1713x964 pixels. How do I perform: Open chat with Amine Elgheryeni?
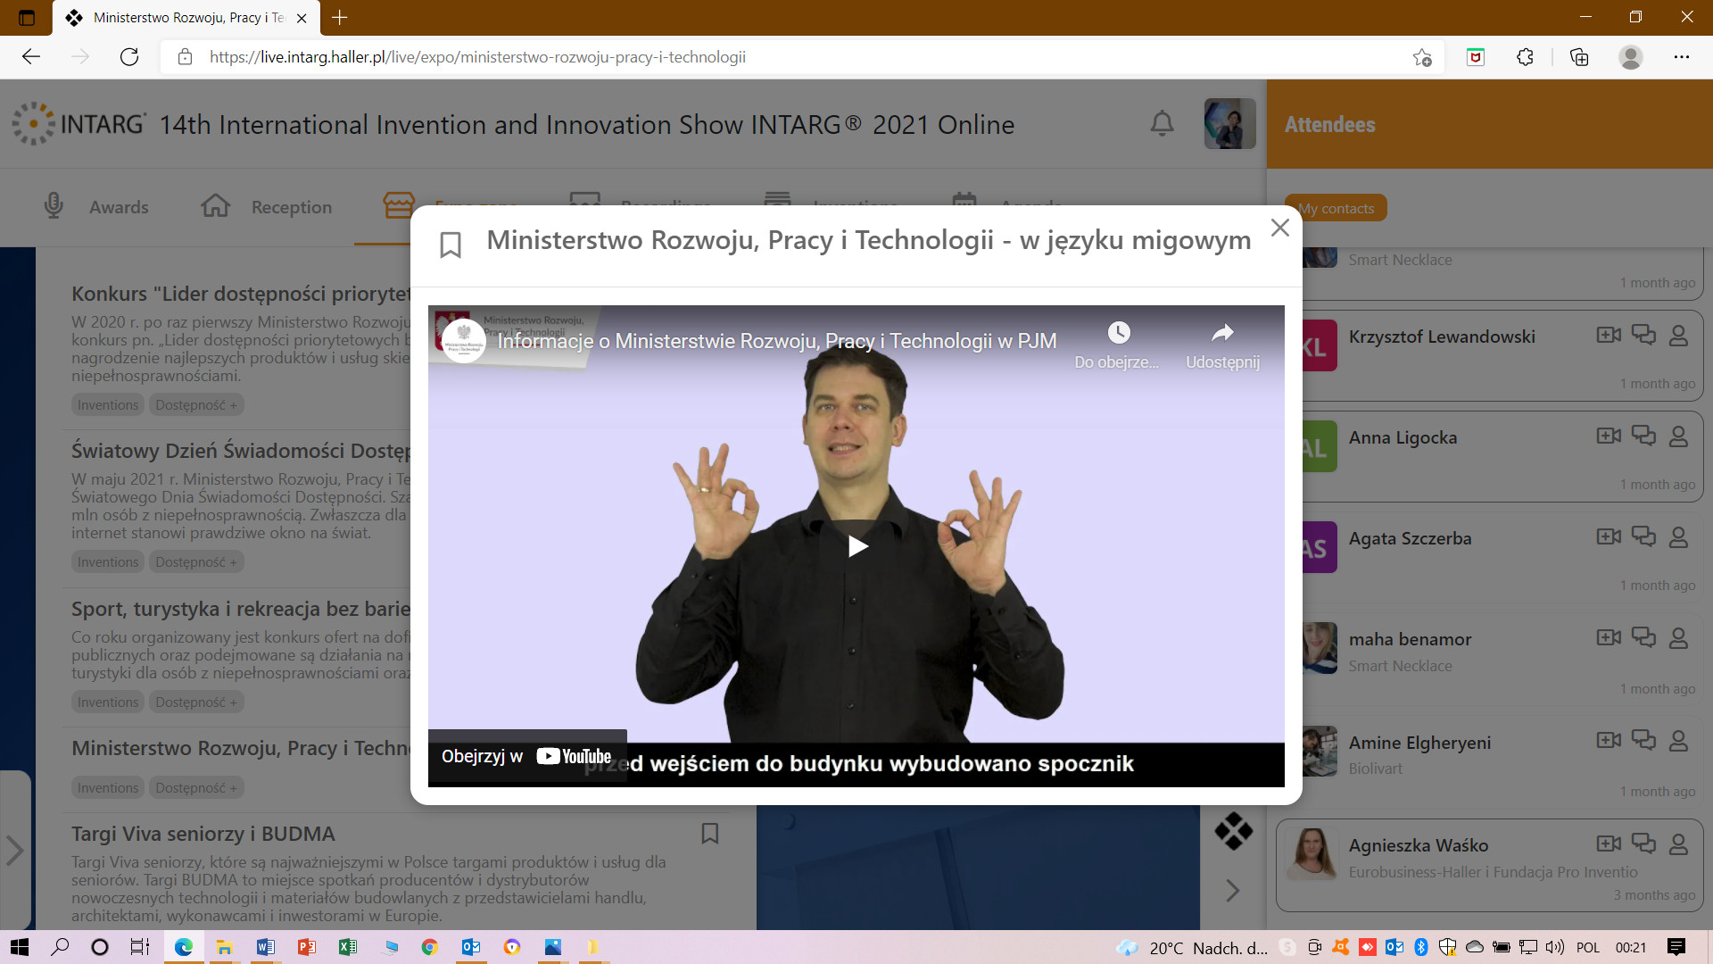click(x=1643, y=740)
